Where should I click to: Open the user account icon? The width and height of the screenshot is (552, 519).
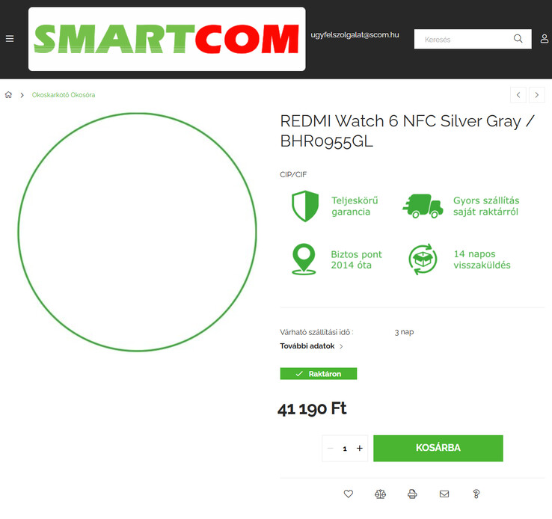tap(545, 39)
